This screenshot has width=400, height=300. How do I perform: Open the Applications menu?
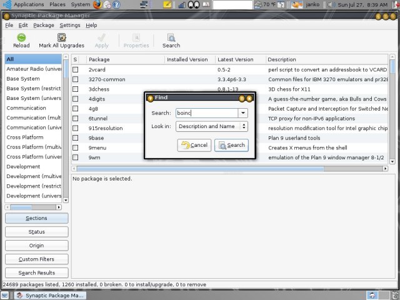pos(29,4)
